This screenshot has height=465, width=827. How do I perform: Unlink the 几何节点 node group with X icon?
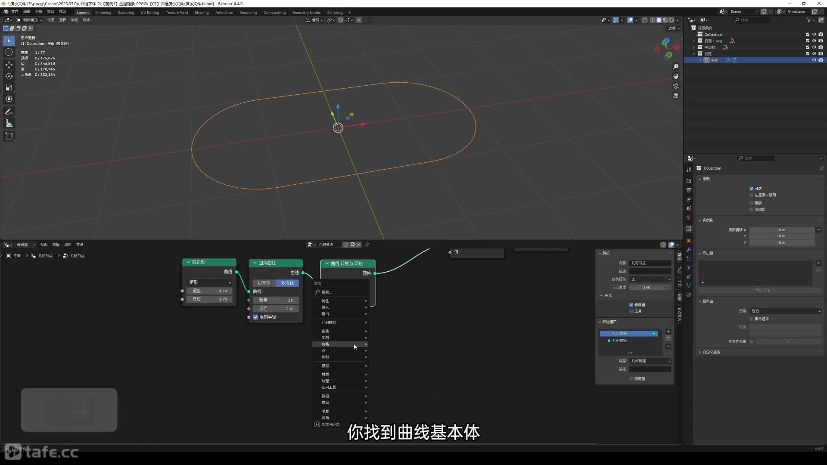358,245
